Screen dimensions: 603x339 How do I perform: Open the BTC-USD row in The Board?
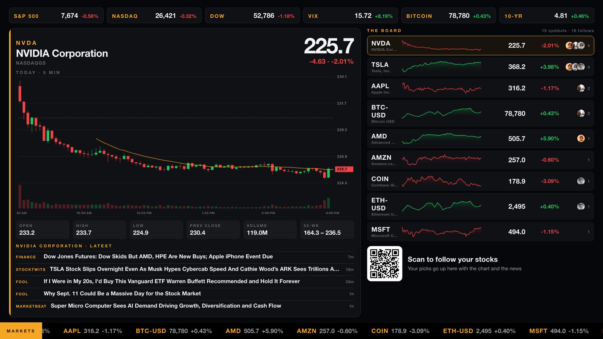(481, 113)
